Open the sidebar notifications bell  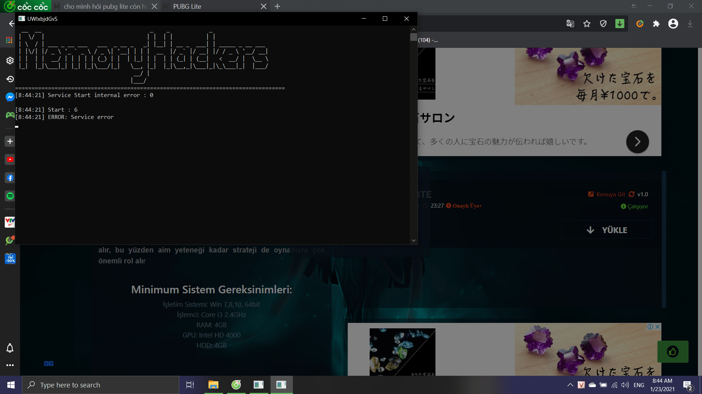(10, 348)
